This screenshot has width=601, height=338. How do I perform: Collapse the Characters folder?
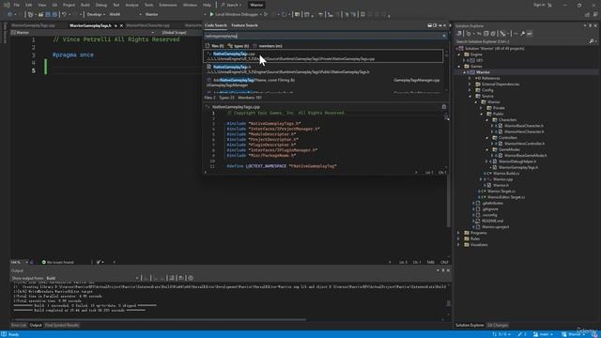click(487, 119)
